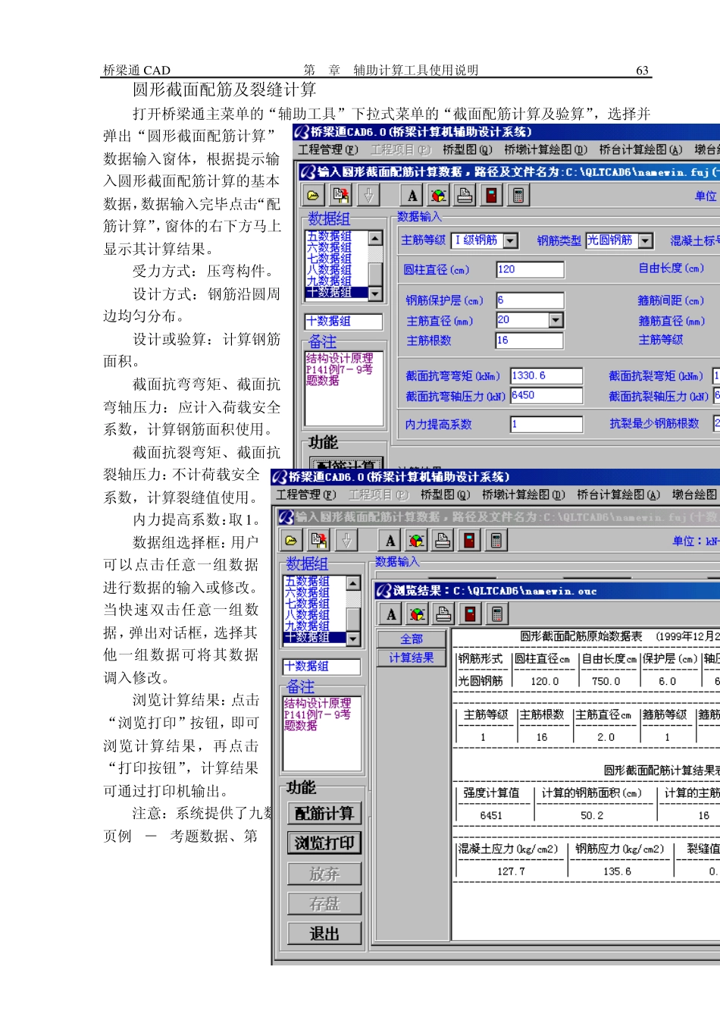Click the colored pie icon in upper screenshot
This screenshot has height=1017, width=720.
coord(438,195)
